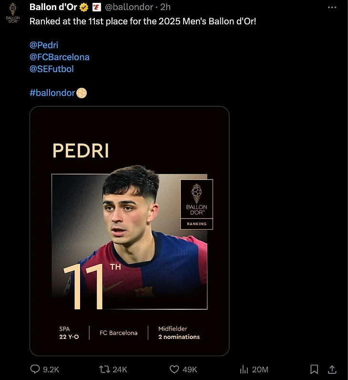Open the @Pedri mention link

[x=44, y=45]
